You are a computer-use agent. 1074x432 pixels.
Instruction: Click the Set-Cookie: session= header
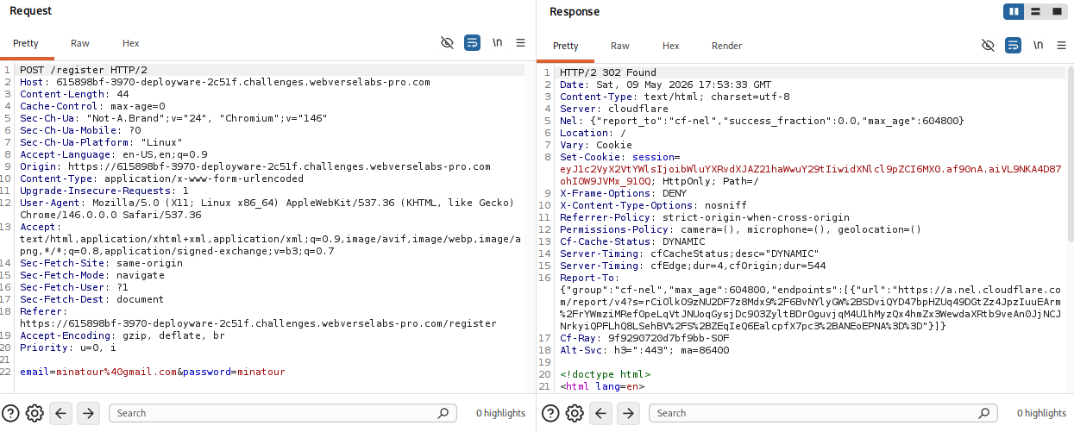tap(620, 157)
